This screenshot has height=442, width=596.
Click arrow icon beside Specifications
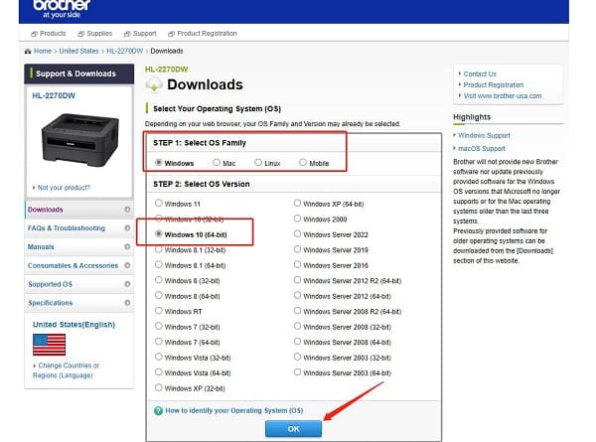coord(127,303)
